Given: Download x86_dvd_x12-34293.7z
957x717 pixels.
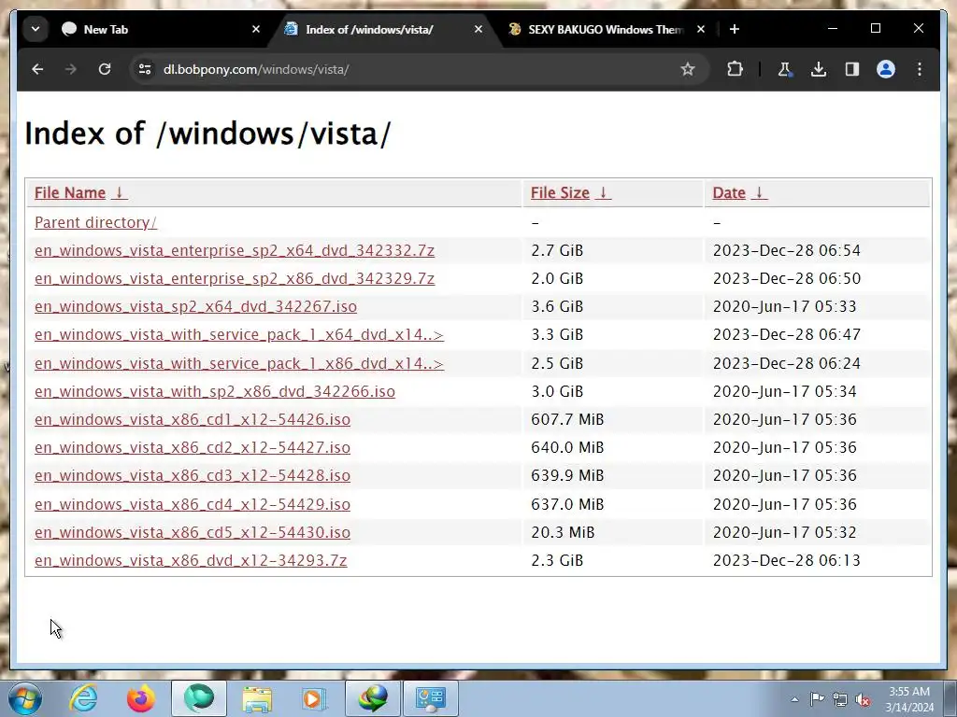Looking at the screenshot, I should click(191, 560).
